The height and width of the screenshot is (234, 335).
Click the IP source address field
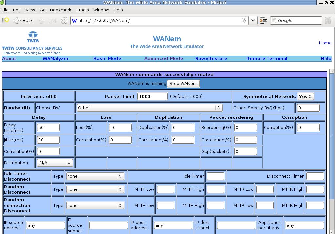click(x=46, y=225)
